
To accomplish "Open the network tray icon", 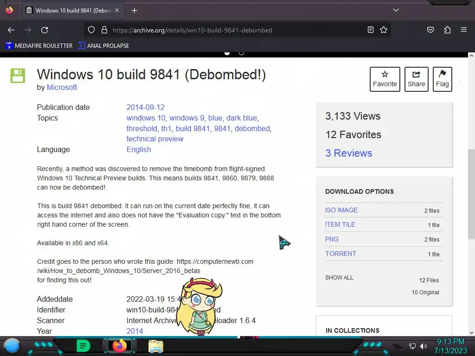I will (412, 346).
